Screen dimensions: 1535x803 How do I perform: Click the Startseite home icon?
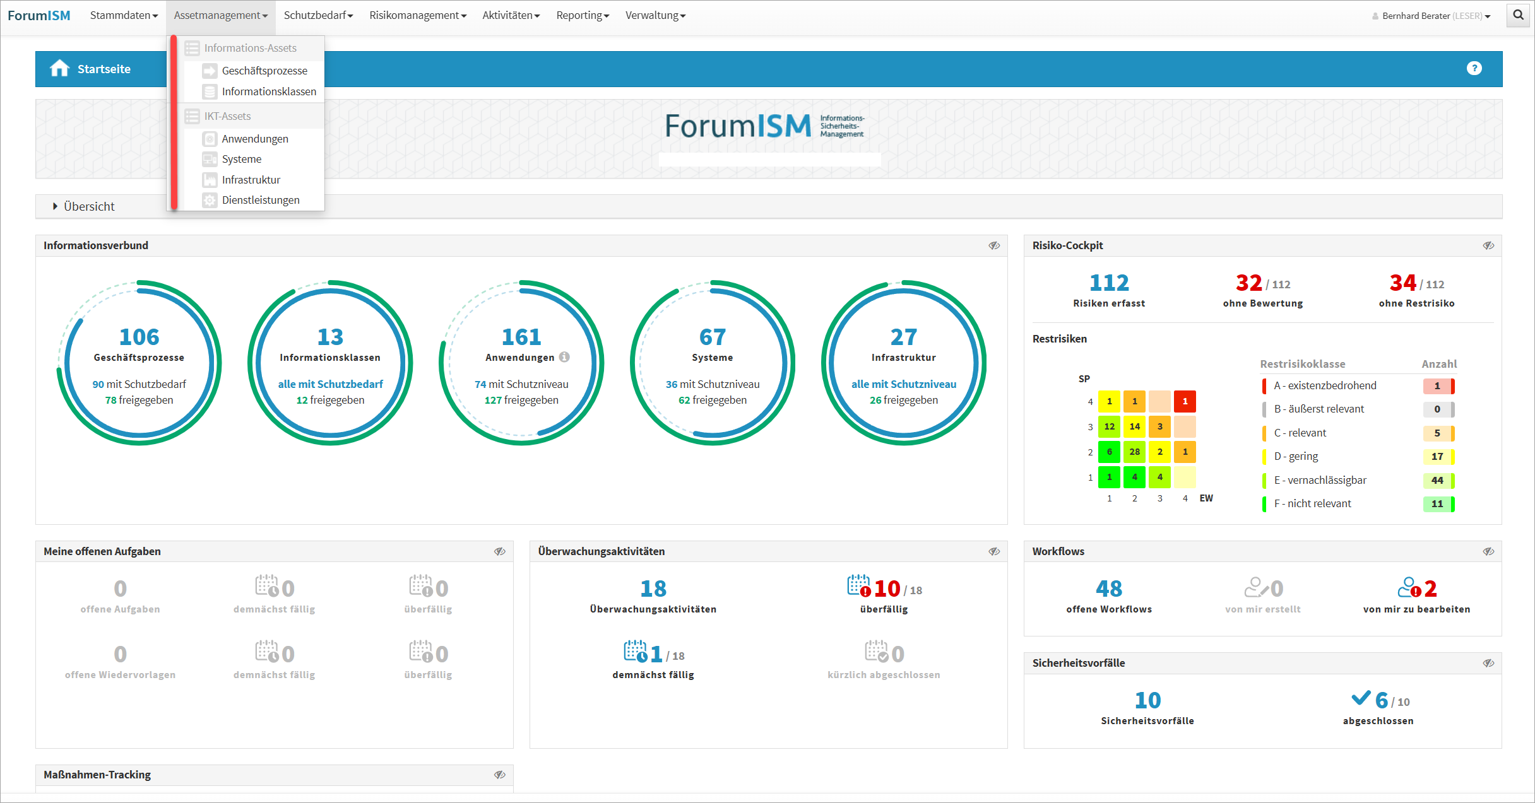[59, 68]
